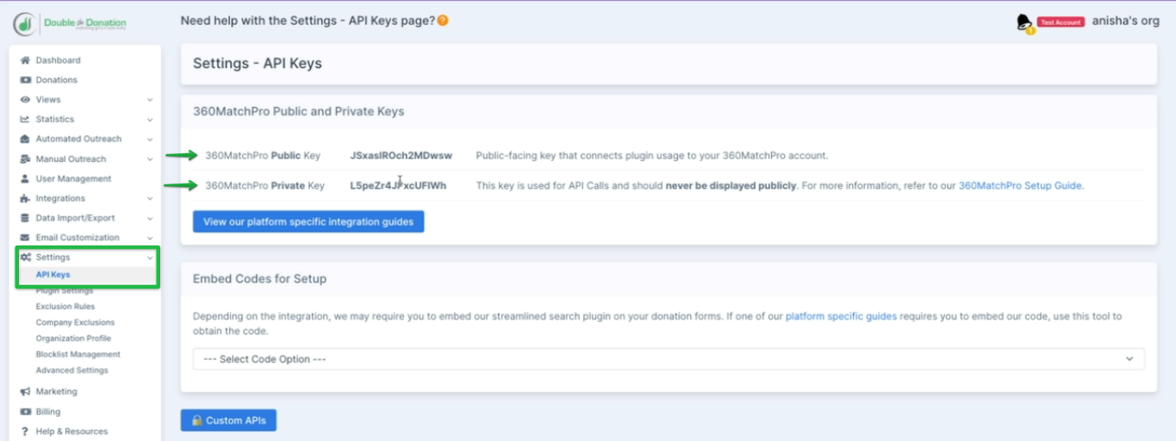Screen dimensions: 1176x441
Task: Open Advanced Settings submenu item
Action: (x=72, y=370)
